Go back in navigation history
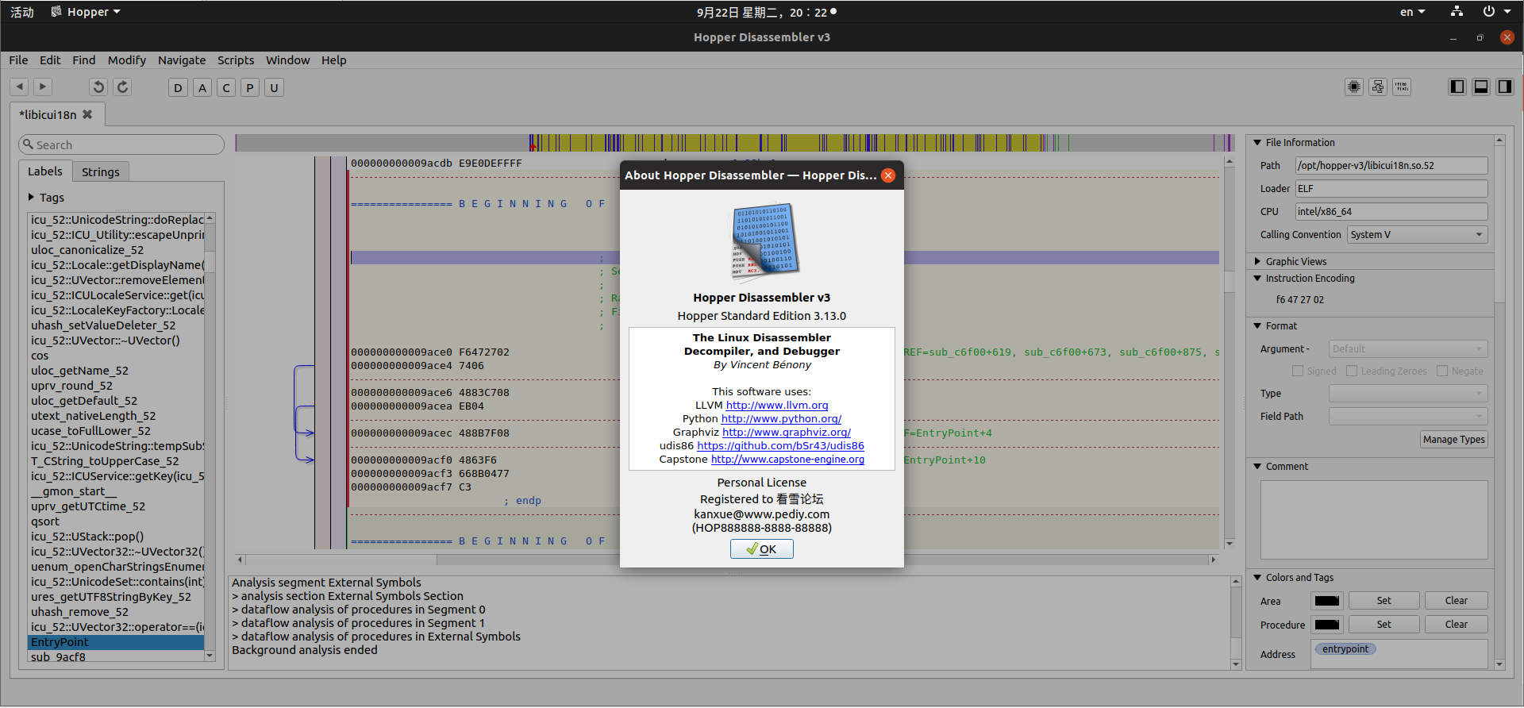The width and height of the screenshot is (1524, 708). coord(20,87)
